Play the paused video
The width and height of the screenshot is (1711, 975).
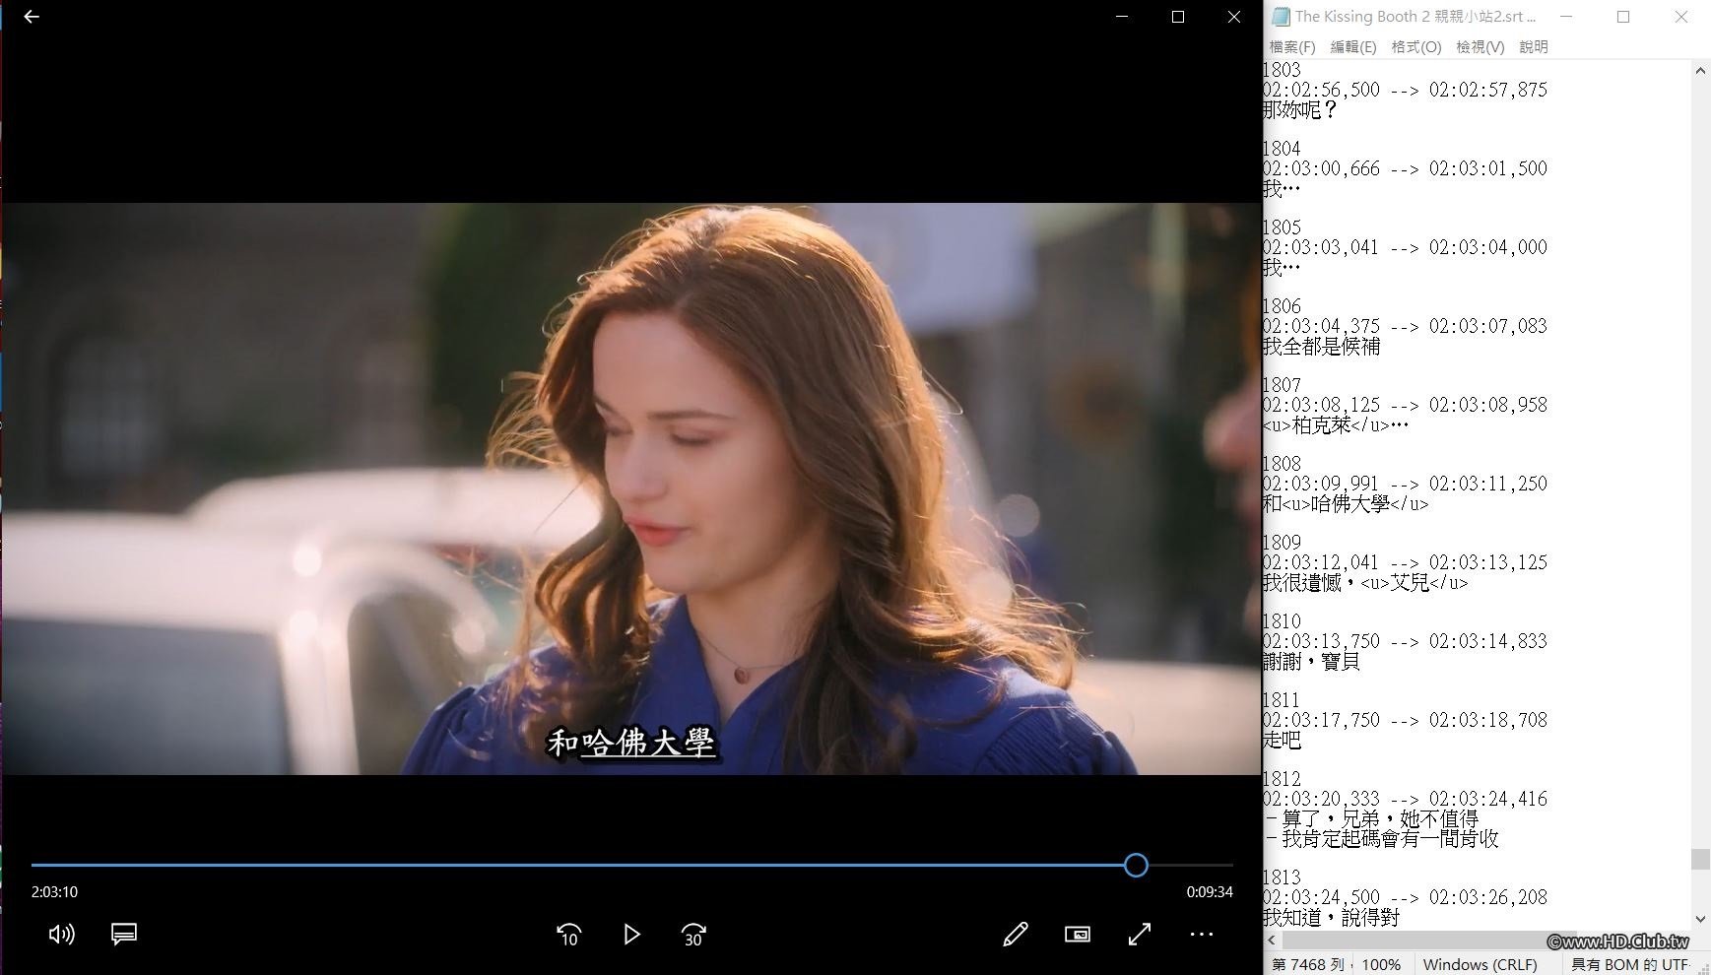tap(631, 934)
